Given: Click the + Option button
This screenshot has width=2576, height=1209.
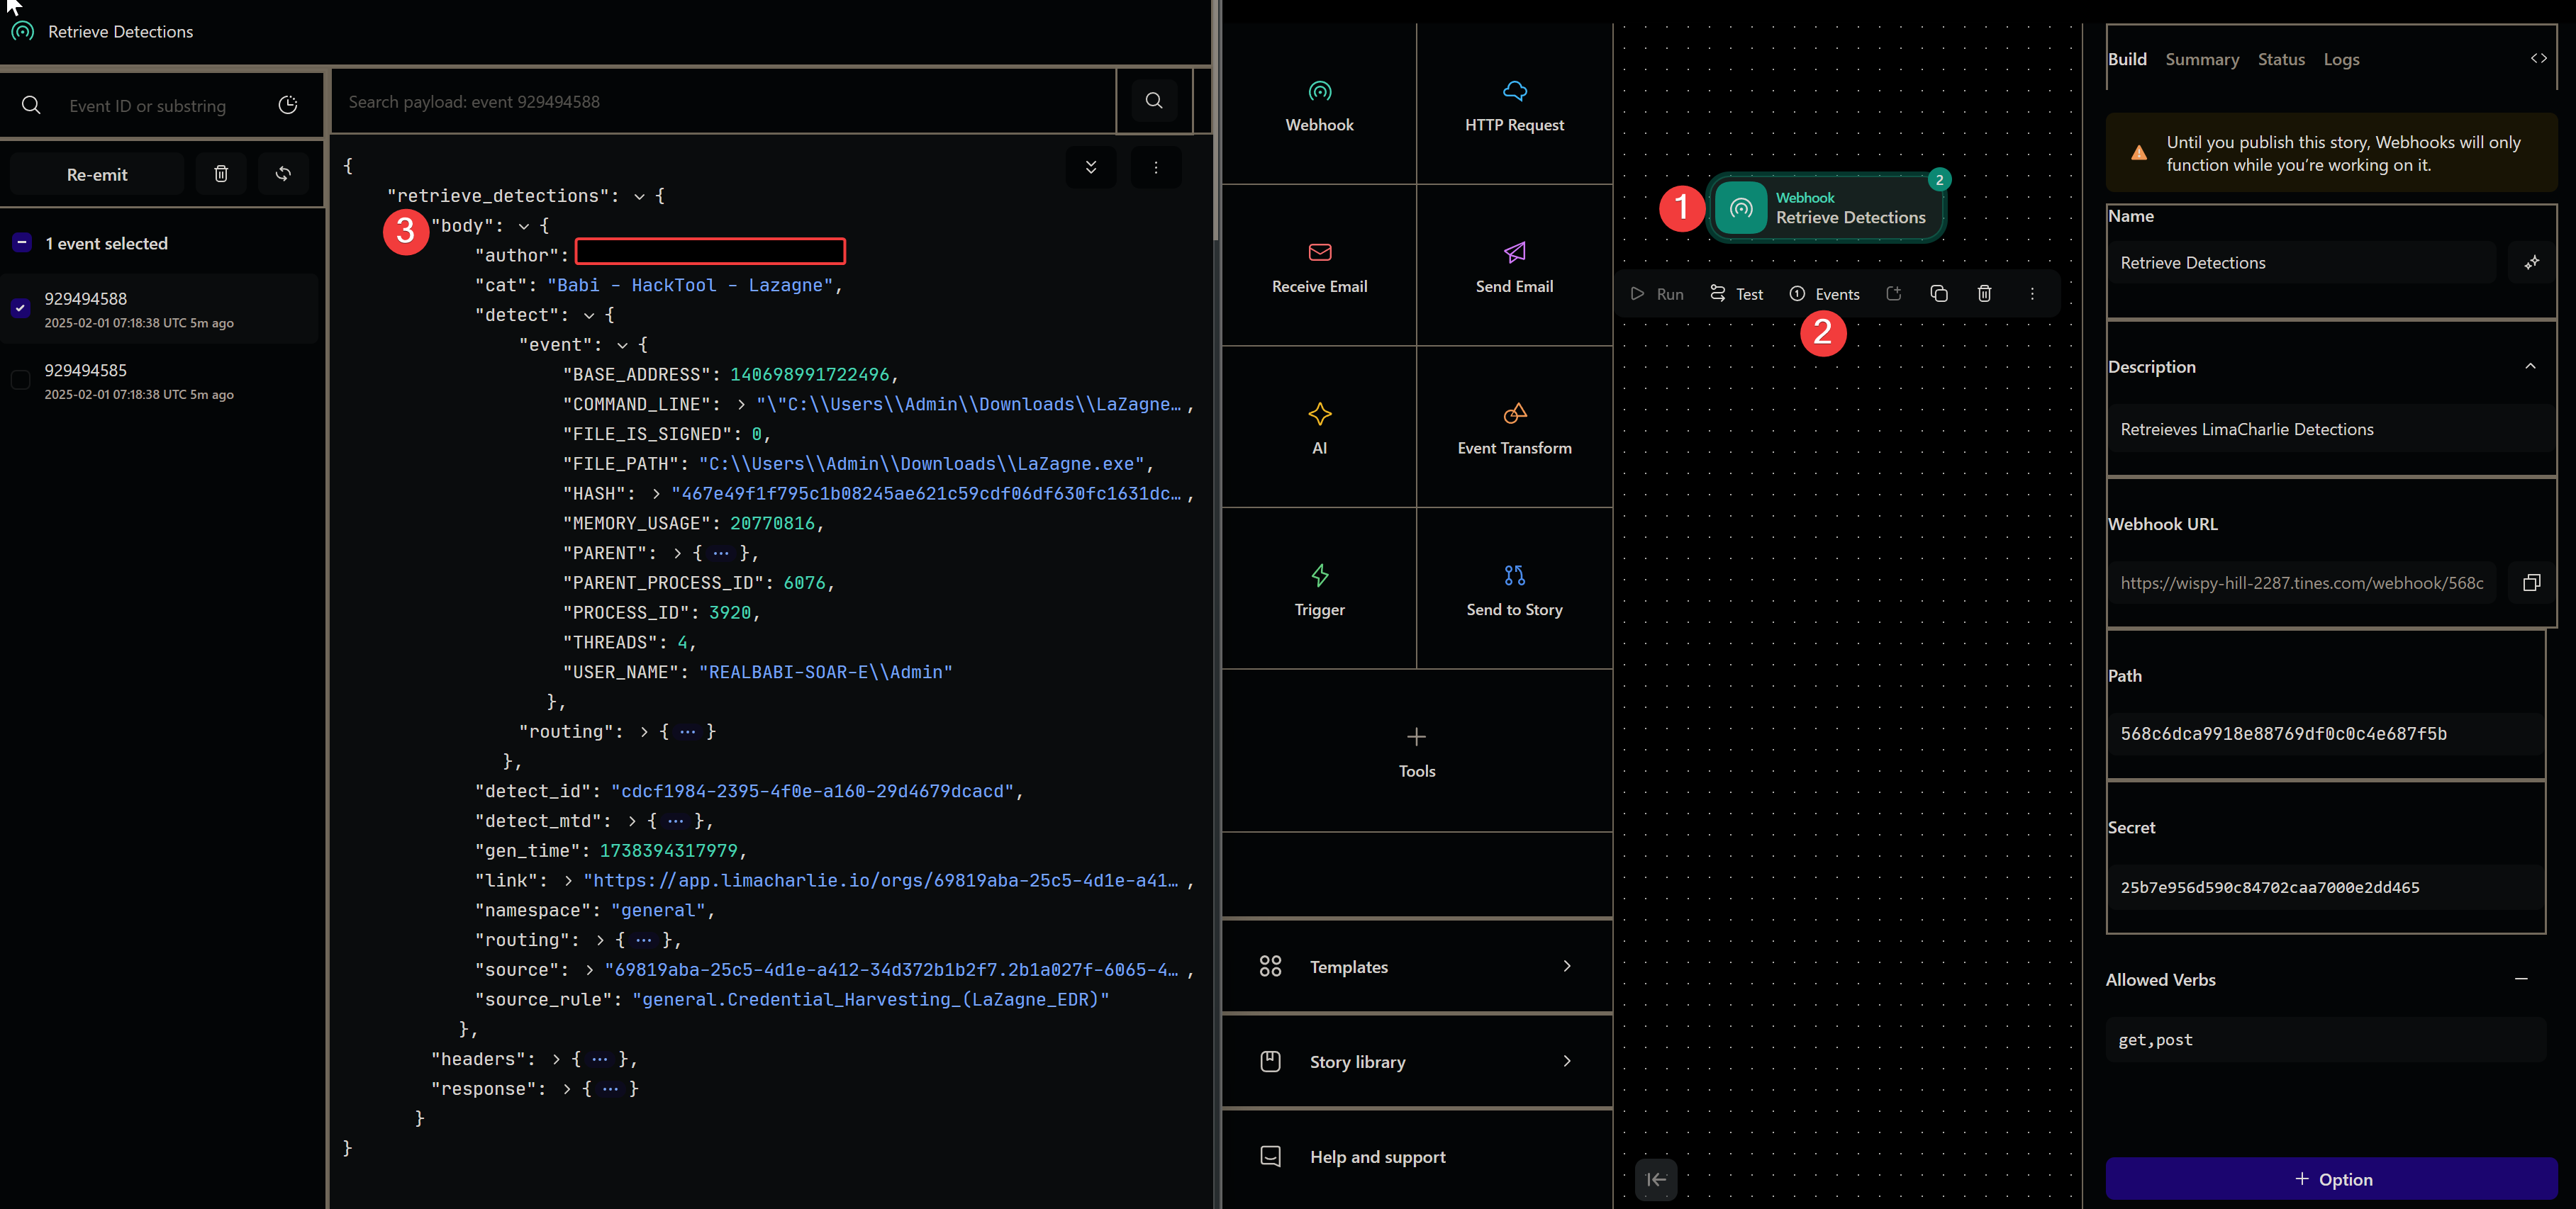Looking at the screenshot, I should [2331, 1179].
